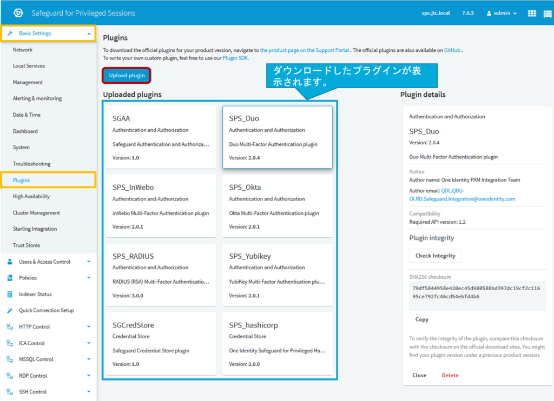Delete the SPS_Duo plugin

[450, 375]
